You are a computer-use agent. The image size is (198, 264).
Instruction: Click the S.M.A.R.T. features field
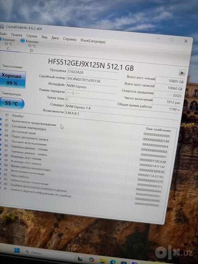(x=121, y=115)
